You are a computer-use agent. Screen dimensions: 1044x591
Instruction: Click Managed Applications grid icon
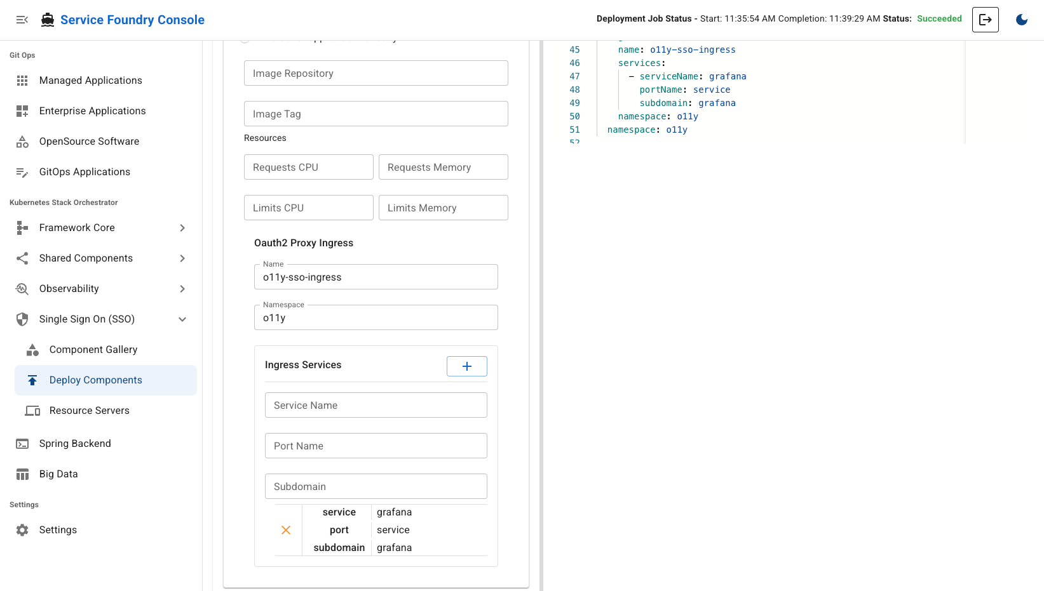pyautogui.click(x=22, y=81)
